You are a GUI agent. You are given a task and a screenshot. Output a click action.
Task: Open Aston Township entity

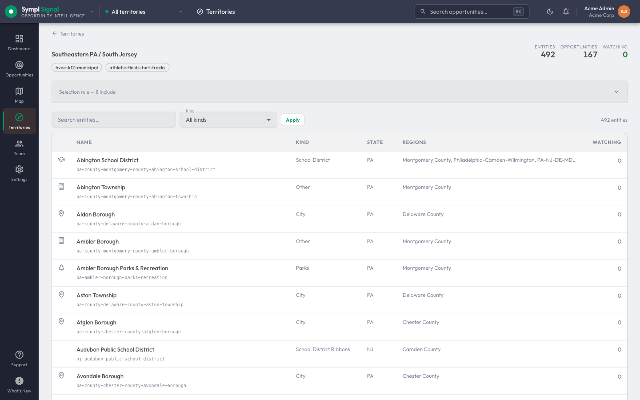(x=96, y=296)
